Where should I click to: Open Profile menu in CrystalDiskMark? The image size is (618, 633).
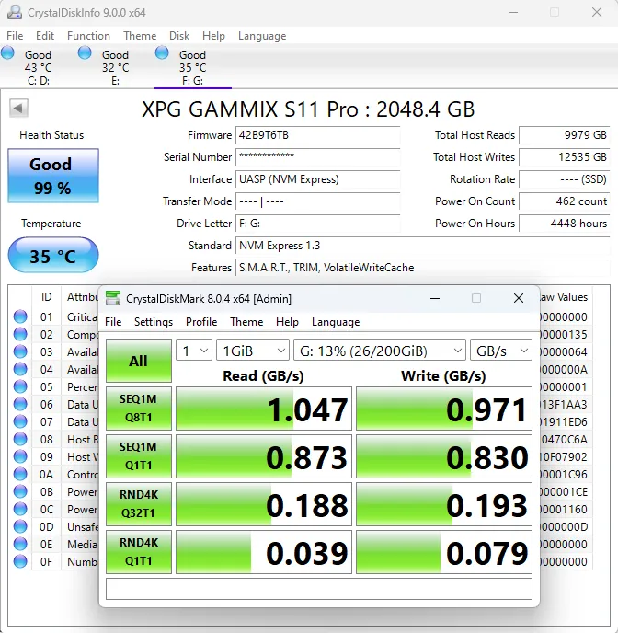tap(201, 322)
